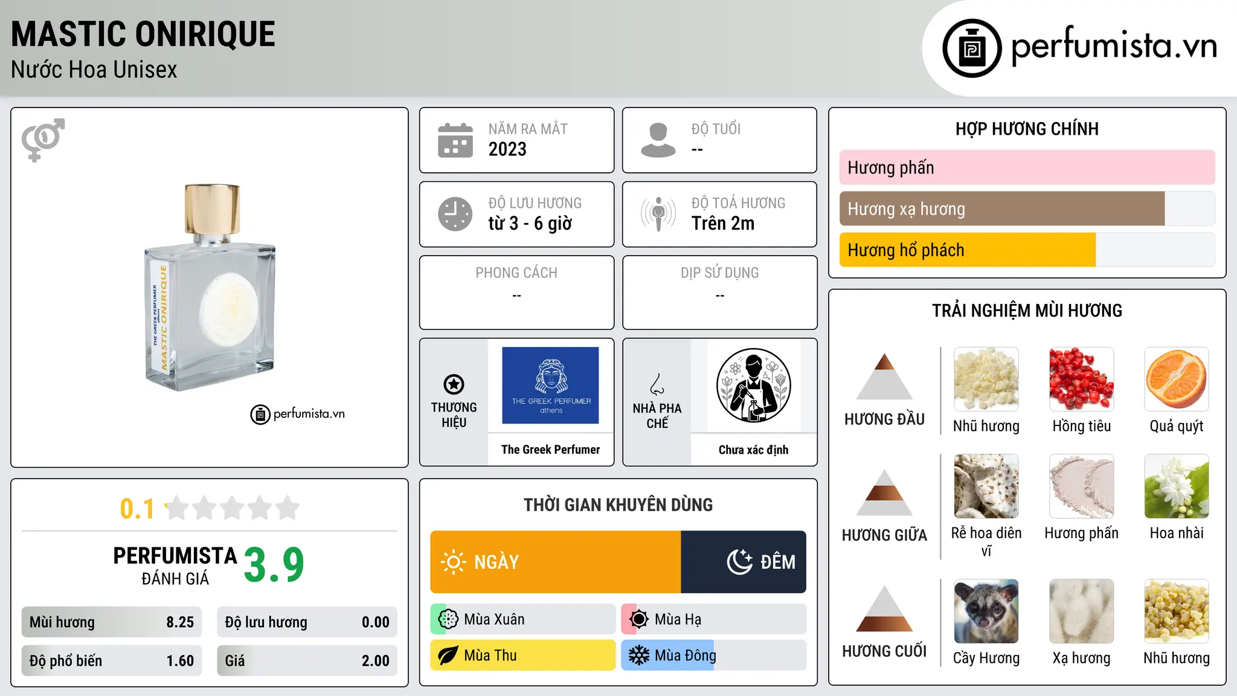Click the Hương giữa pyramid icon
Image resolution: width=1237 pixels, height=696 pixels.
click(x=884, y=492)
